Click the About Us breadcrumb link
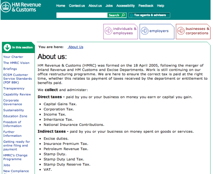Screen dimensions: 213x174 (75, 47)
